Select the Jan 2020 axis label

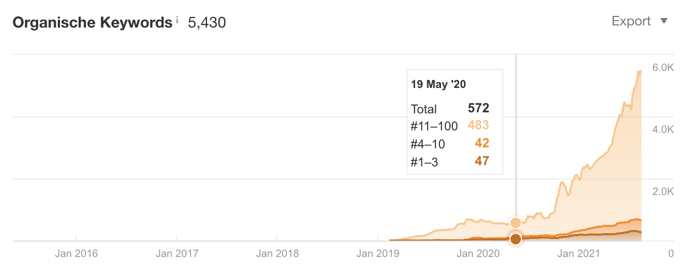pos(477,254)
